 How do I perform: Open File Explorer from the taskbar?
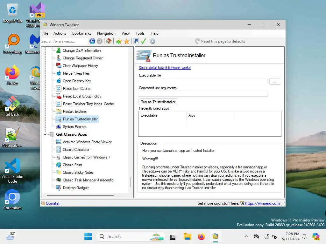coord(187,236)
